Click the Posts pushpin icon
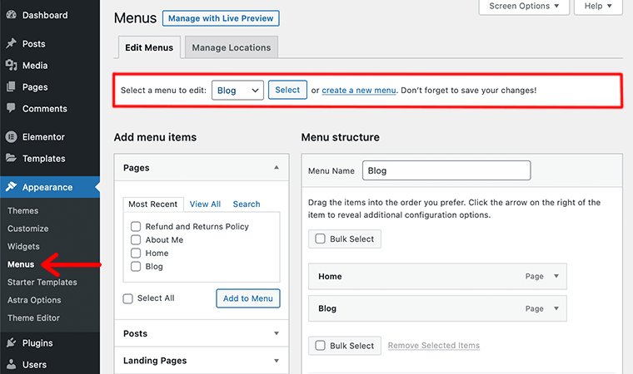633x374 pixels. point(12,43)
